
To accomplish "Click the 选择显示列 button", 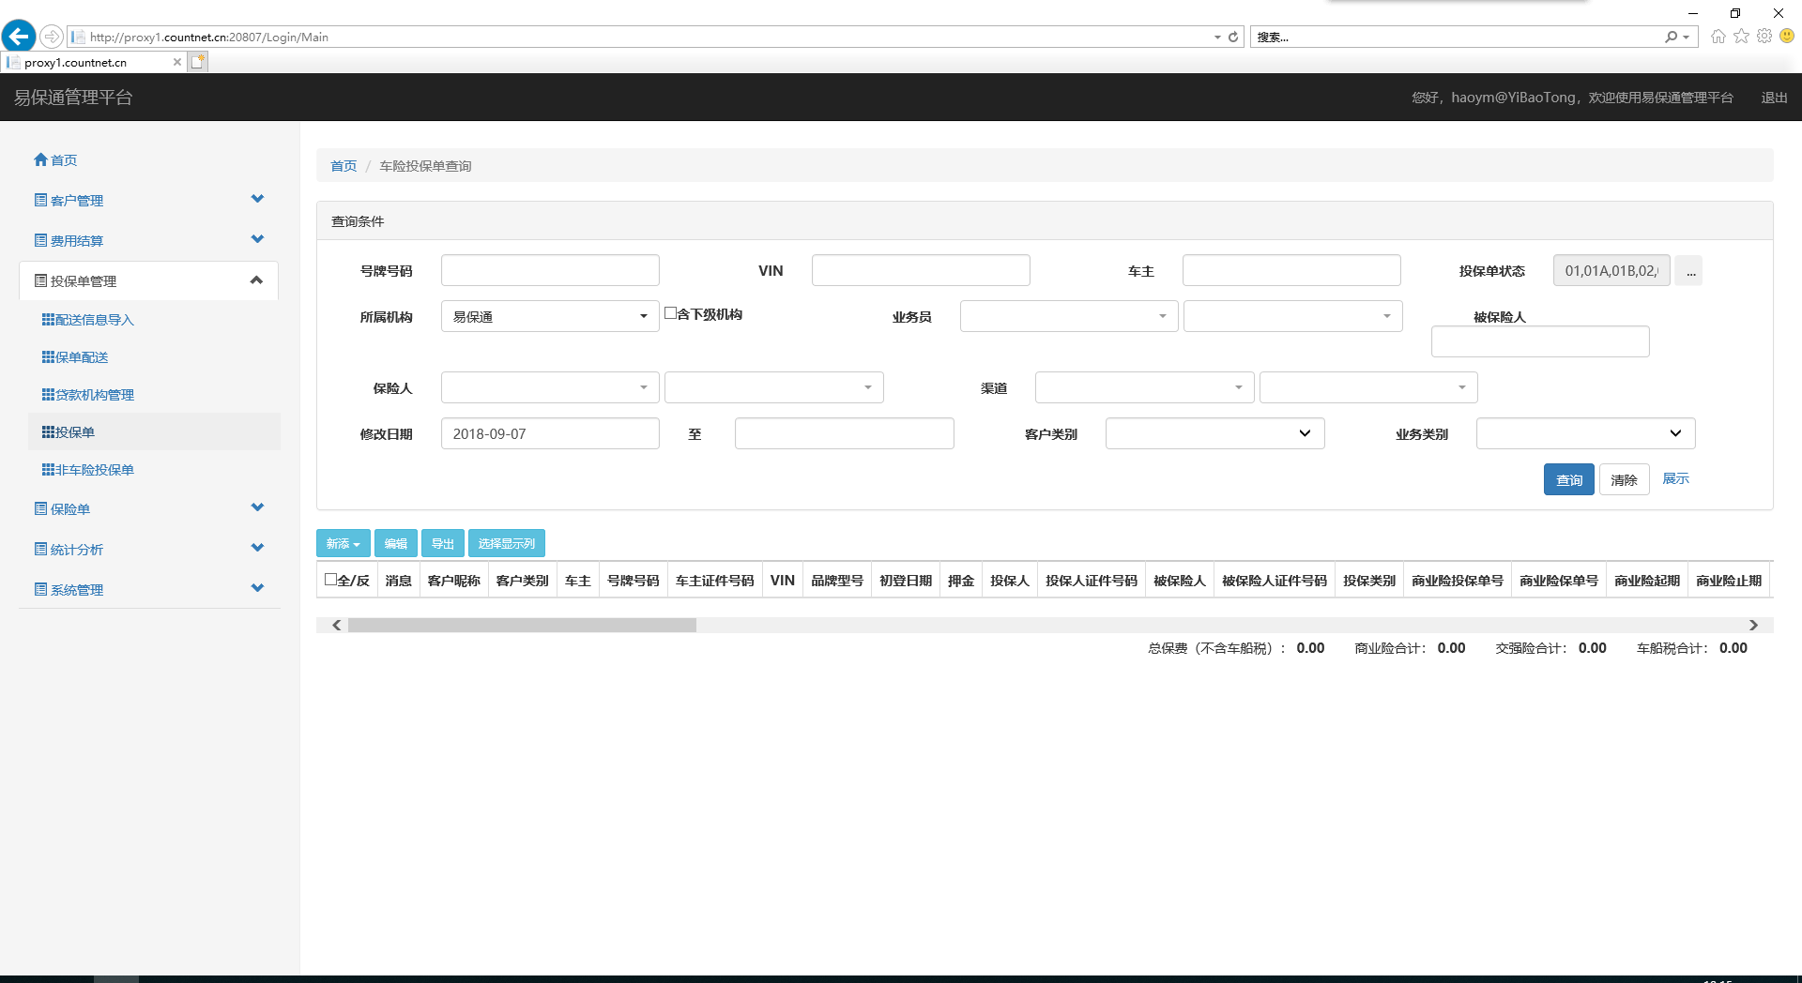I will pyautogui.click(x=507, y=543).
